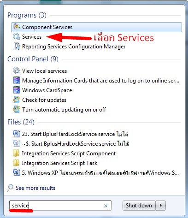Expand the Files (24) results group

coord(21,122)
